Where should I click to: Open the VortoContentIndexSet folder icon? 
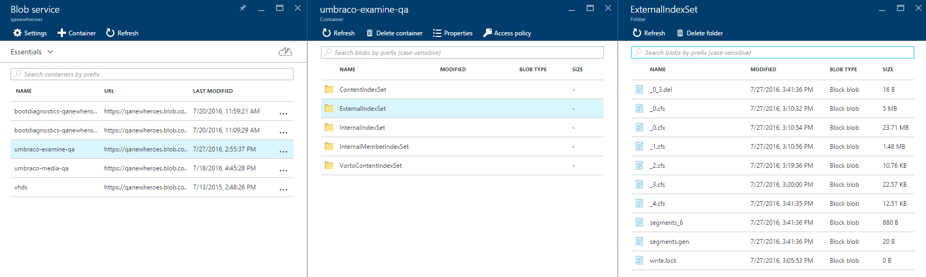point(329,165)
